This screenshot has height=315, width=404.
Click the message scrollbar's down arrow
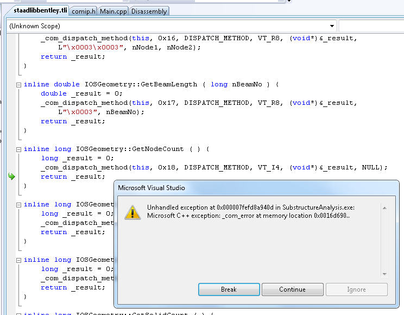click(x=384, y=274)
